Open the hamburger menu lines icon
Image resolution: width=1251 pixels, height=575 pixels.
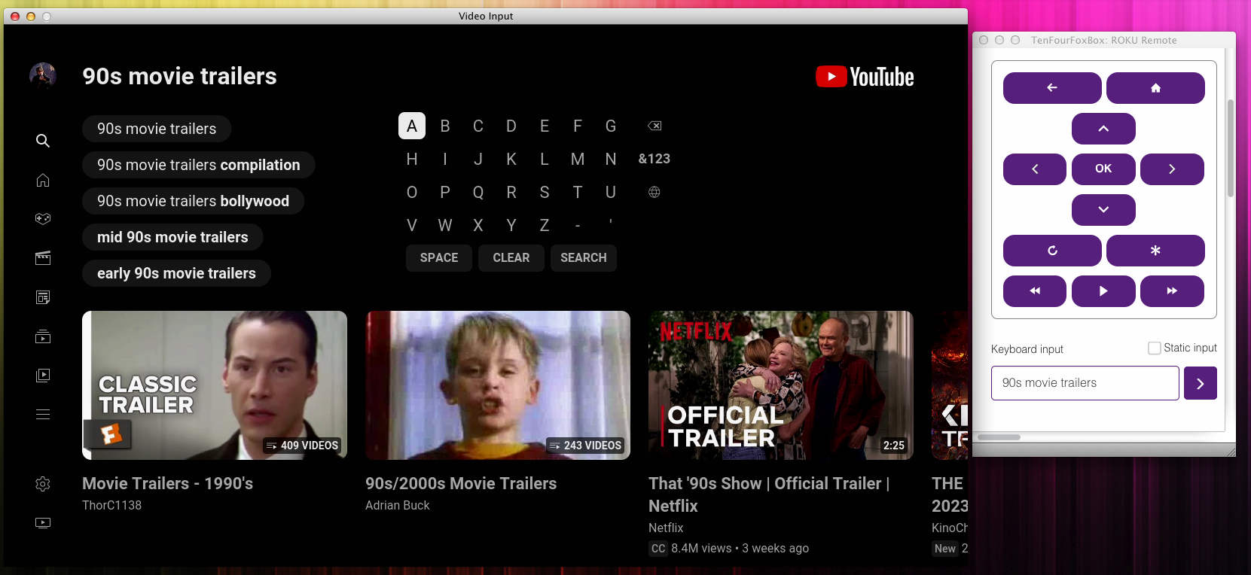43,415
